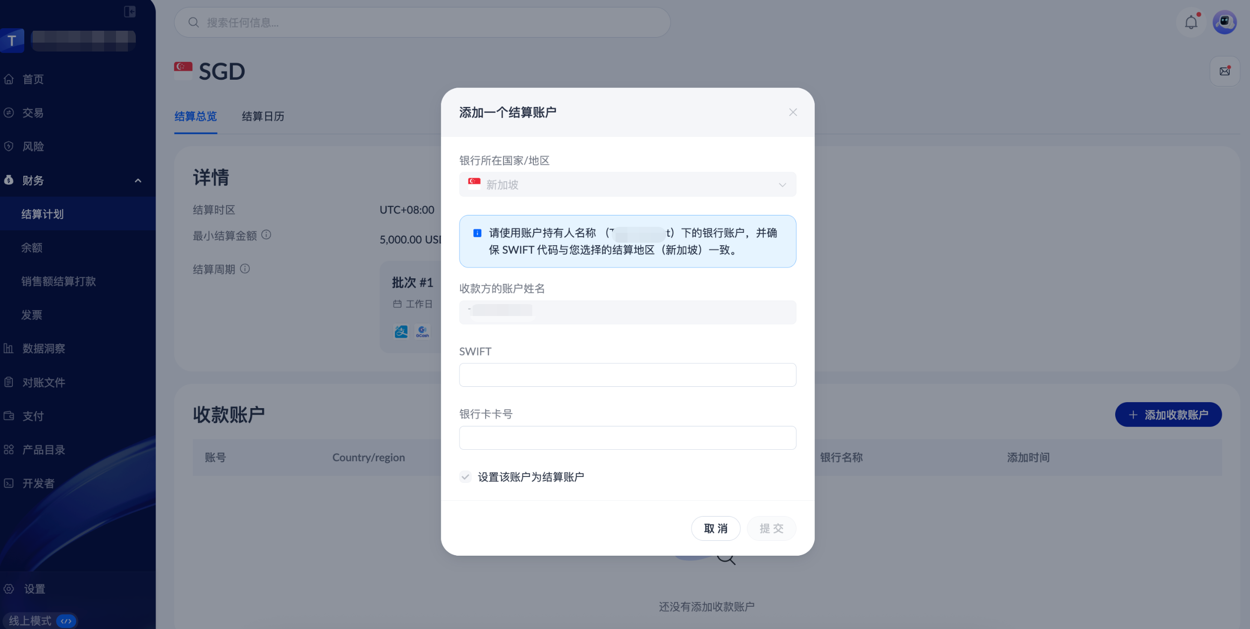The width and height of the screenshot is (1250, 629).
Task: Switch to the 结算总览 tab
Action: click(x=196, y=116)
